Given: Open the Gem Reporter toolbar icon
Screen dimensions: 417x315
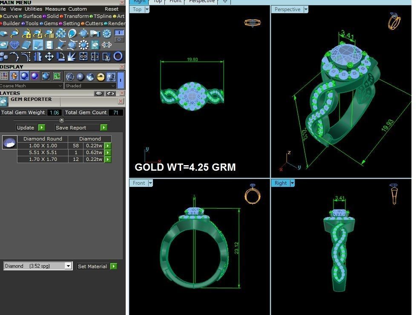Looking at the screenshot, I should point(95,45).
